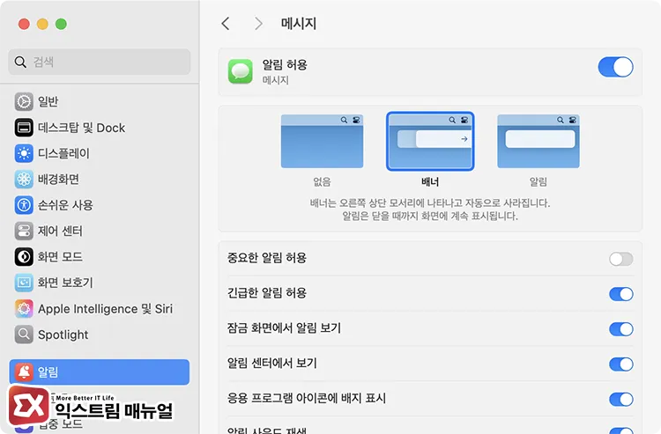Screen dimensions: 661x434
Task: Click the 긴급한 알림 허용 label
Action: tap(267, 292)
